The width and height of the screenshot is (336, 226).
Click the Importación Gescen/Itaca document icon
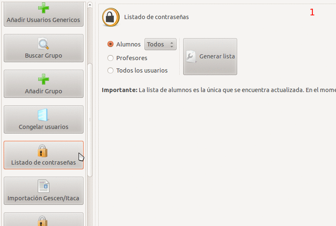tap(44, 186)
